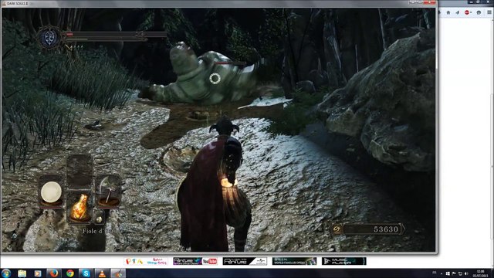Image resolution: width=494 pixels, height=278 pixels.
Task: Click the Music Player banner
Action: [x=343, y=261]
